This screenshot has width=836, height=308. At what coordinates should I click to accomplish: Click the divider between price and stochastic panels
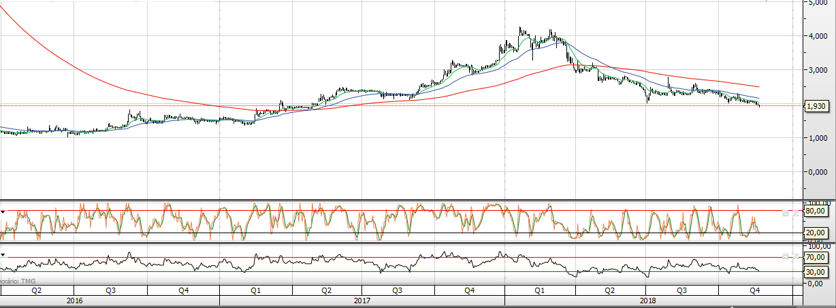click(408, 200)
